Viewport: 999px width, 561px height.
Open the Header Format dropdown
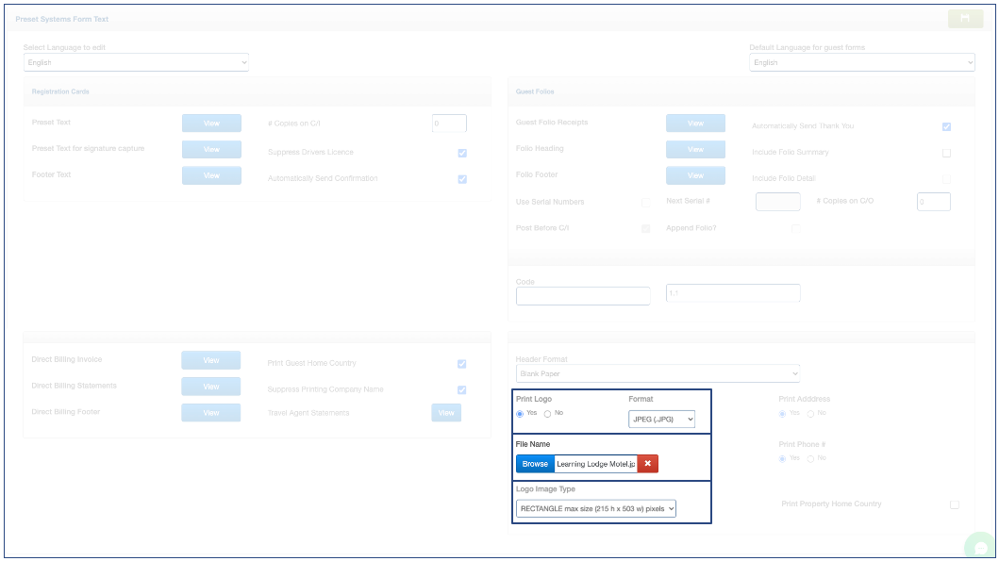[658, 373]
